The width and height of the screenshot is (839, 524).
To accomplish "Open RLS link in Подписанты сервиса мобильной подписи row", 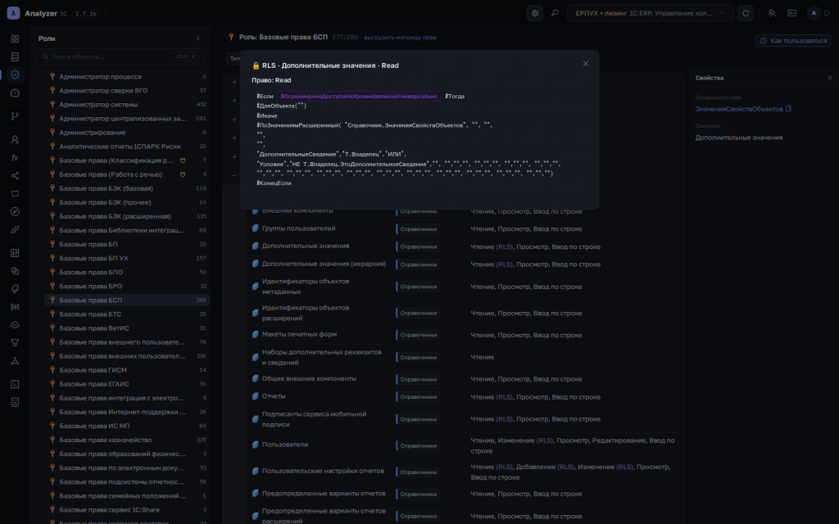I will click(x=504, y=419).
